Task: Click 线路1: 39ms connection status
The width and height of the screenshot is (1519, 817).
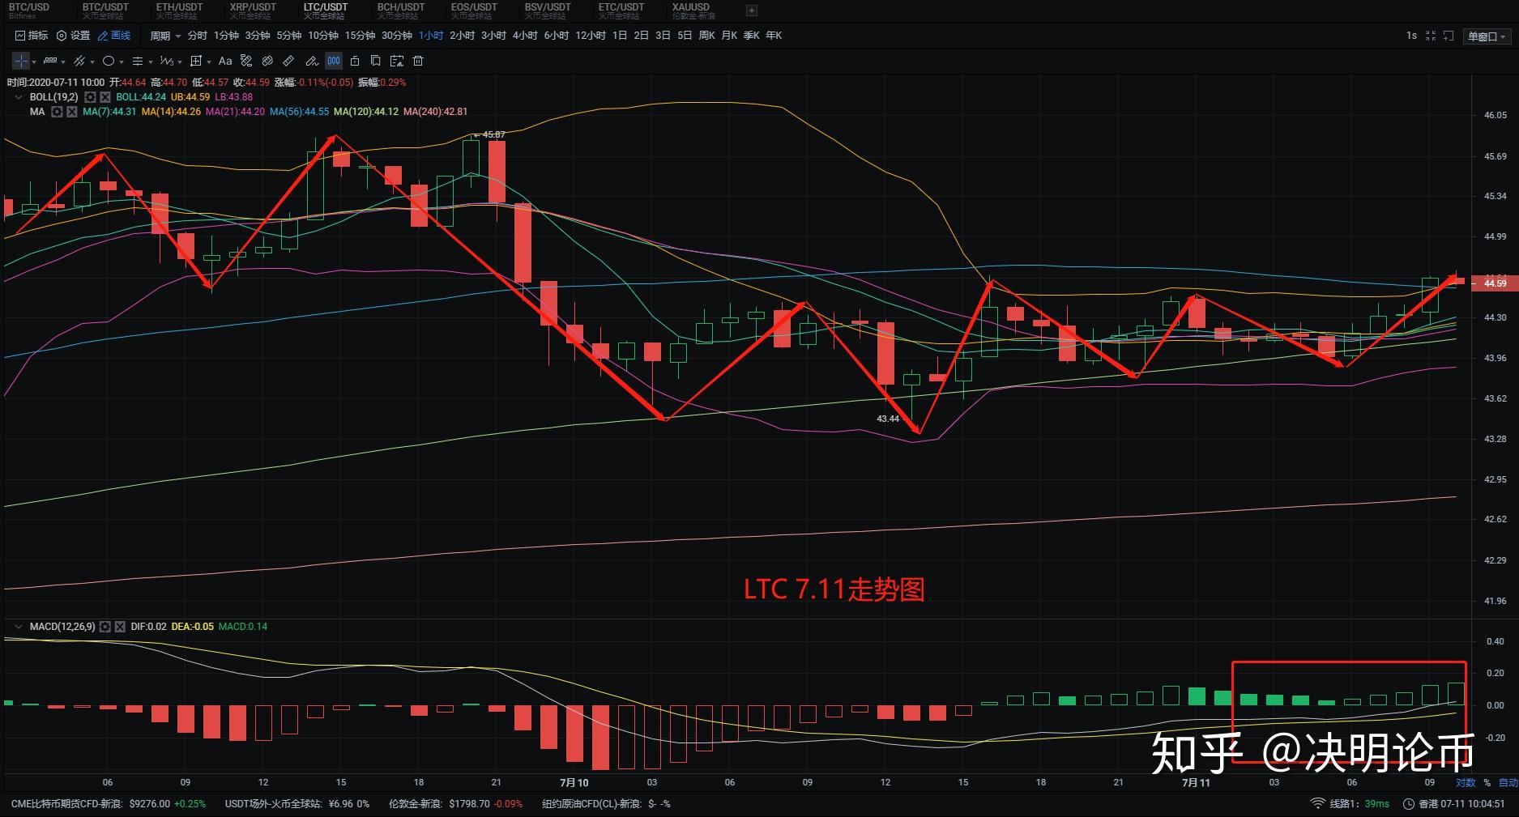Action: [1359, 804]
